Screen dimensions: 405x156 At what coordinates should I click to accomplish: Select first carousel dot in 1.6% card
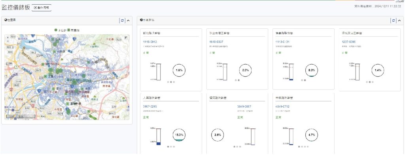point(168,82)
